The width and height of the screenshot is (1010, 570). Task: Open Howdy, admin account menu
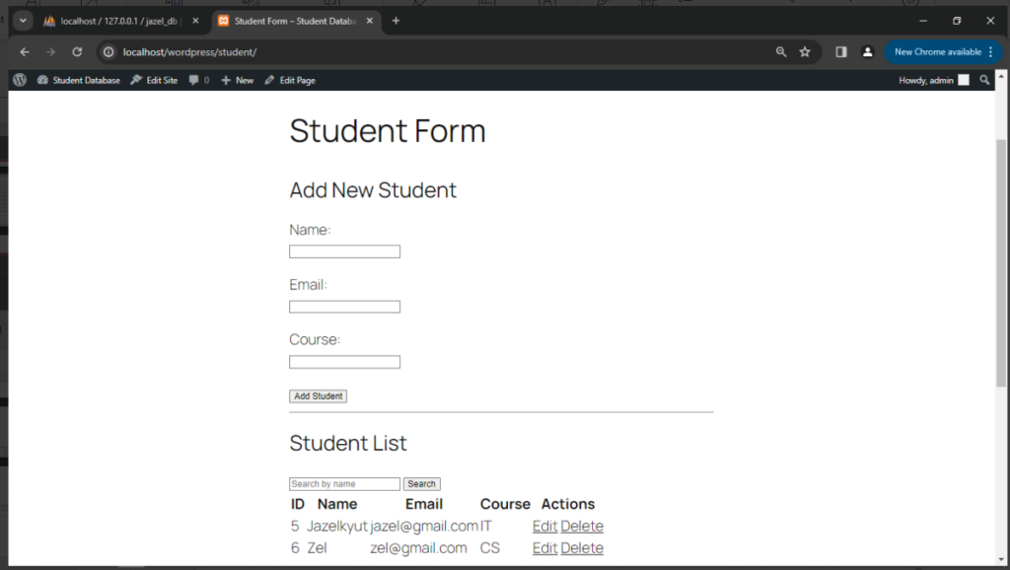933,80
